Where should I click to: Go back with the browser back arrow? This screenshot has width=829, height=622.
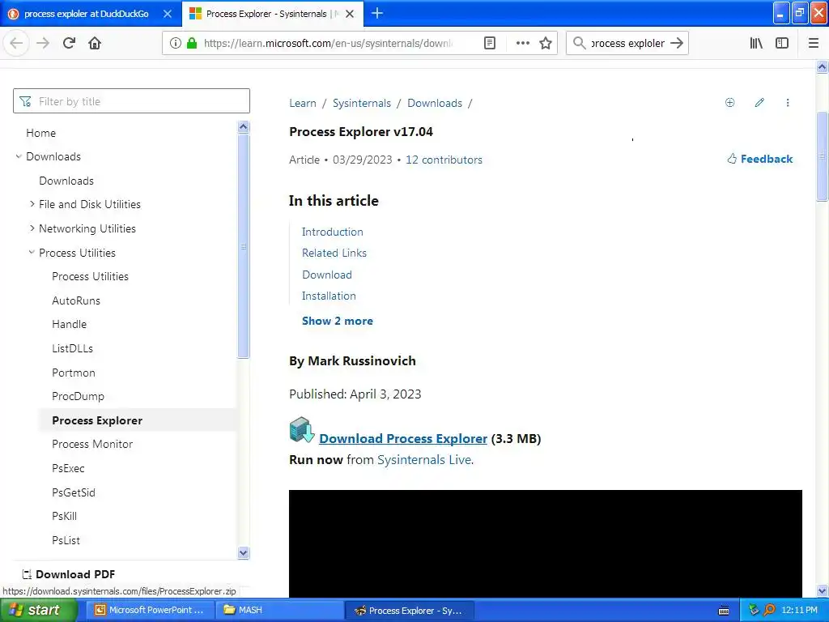(x=16, y=43)
